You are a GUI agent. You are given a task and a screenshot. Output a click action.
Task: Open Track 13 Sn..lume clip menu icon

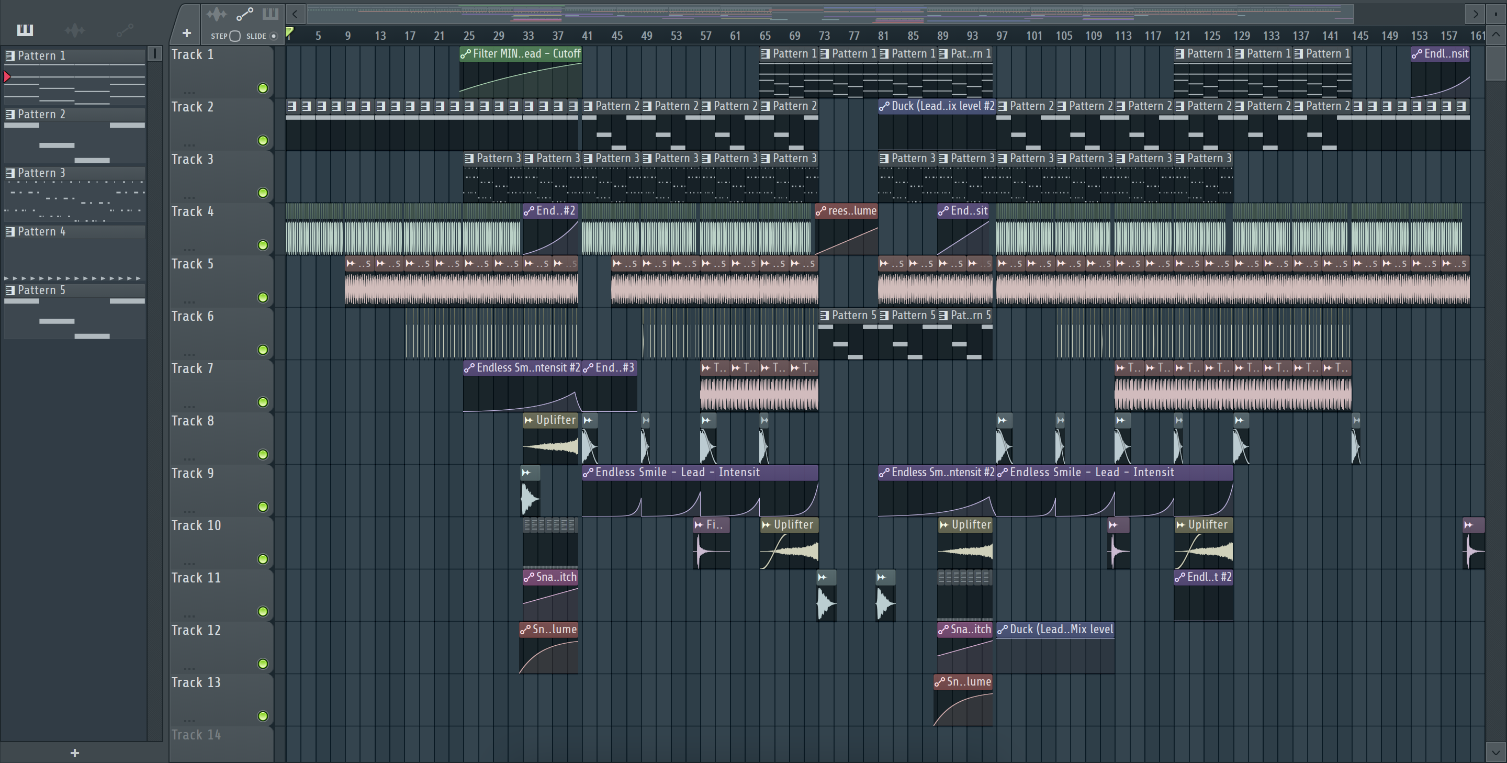pyautogui.click(x=940, y=682)
